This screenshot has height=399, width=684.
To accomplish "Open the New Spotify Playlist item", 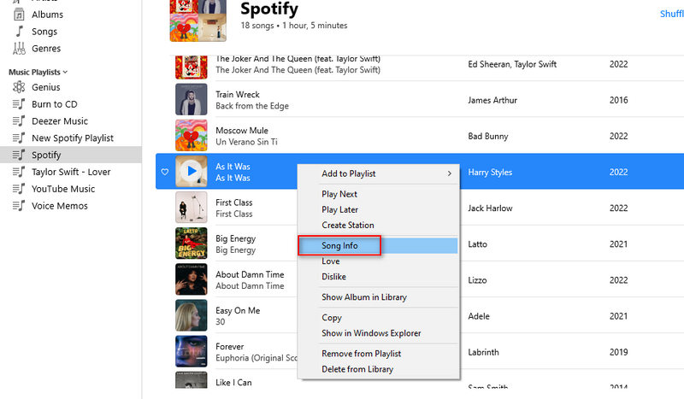I will click(72, 138).
